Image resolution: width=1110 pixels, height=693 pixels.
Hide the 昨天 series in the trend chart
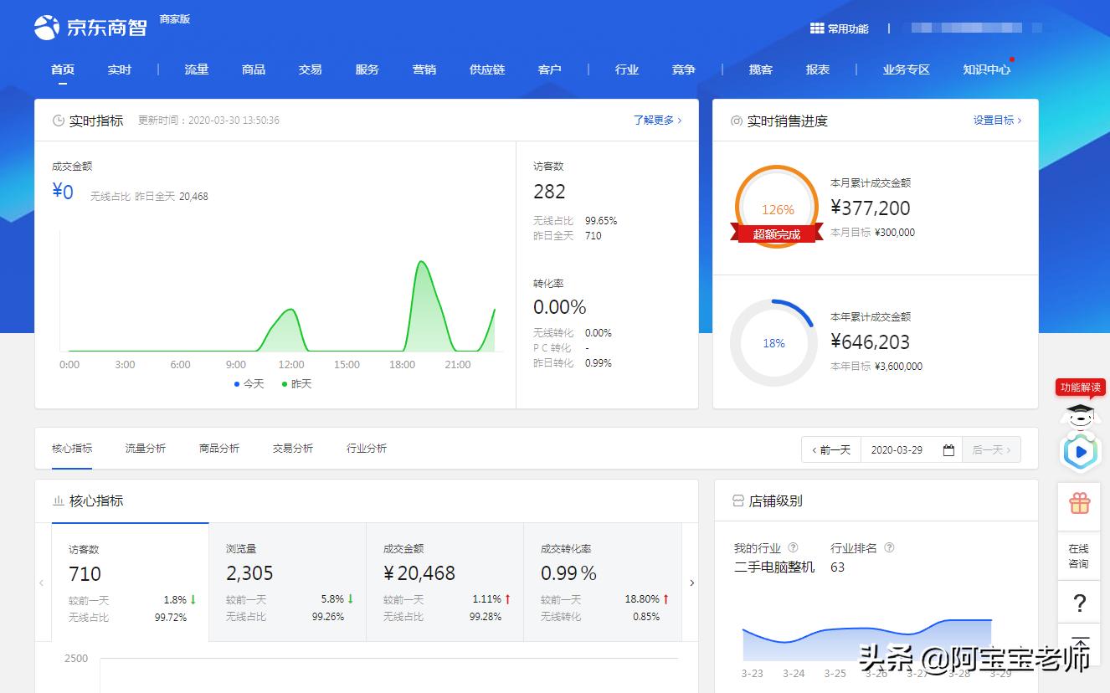pos(297,383)
